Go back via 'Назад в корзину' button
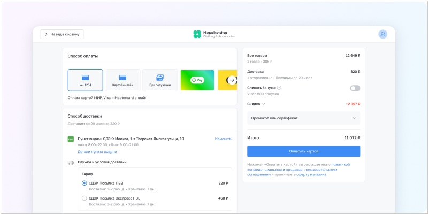The image size is (428, 214). coord(62,34)
